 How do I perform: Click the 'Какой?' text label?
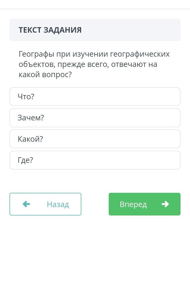[x=30, y=139]
